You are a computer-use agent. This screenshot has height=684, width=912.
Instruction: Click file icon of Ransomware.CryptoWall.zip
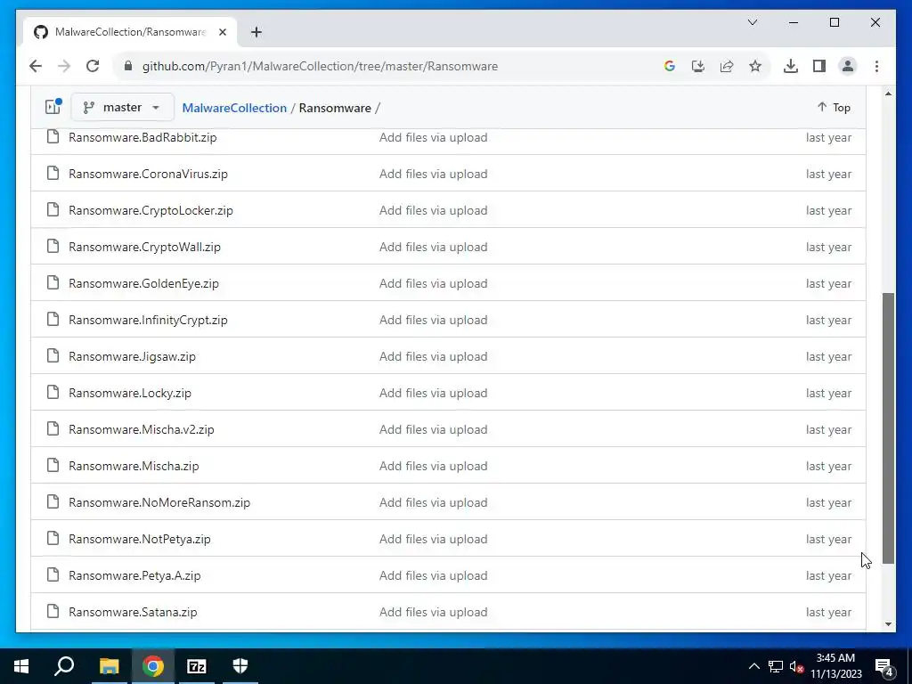click(x=53, y=246)
